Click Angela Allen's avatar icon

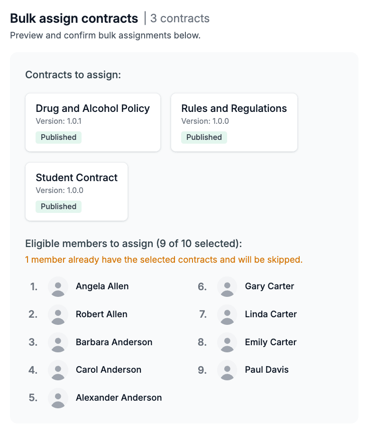[x=58, y=287]
